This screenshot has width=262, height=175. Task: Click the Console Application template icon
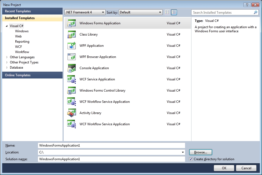click(72, 68)
